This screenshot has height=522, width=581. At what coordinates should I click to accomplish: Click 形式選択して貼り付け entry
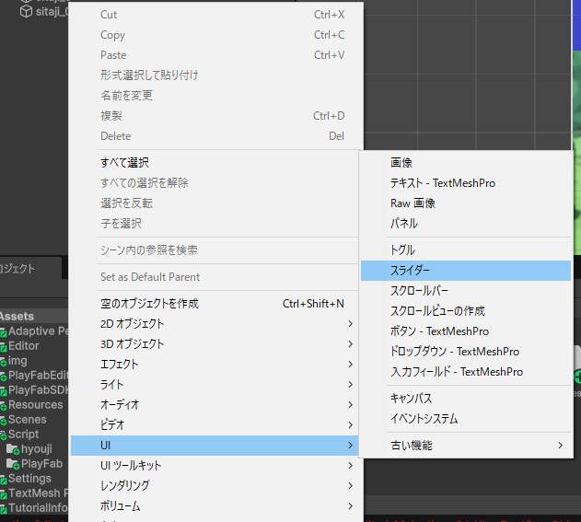click(215, 75)
